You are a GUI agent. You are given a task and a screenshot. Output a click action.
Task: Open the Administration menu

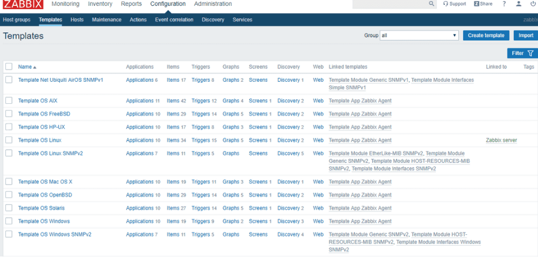coord(213,4)
